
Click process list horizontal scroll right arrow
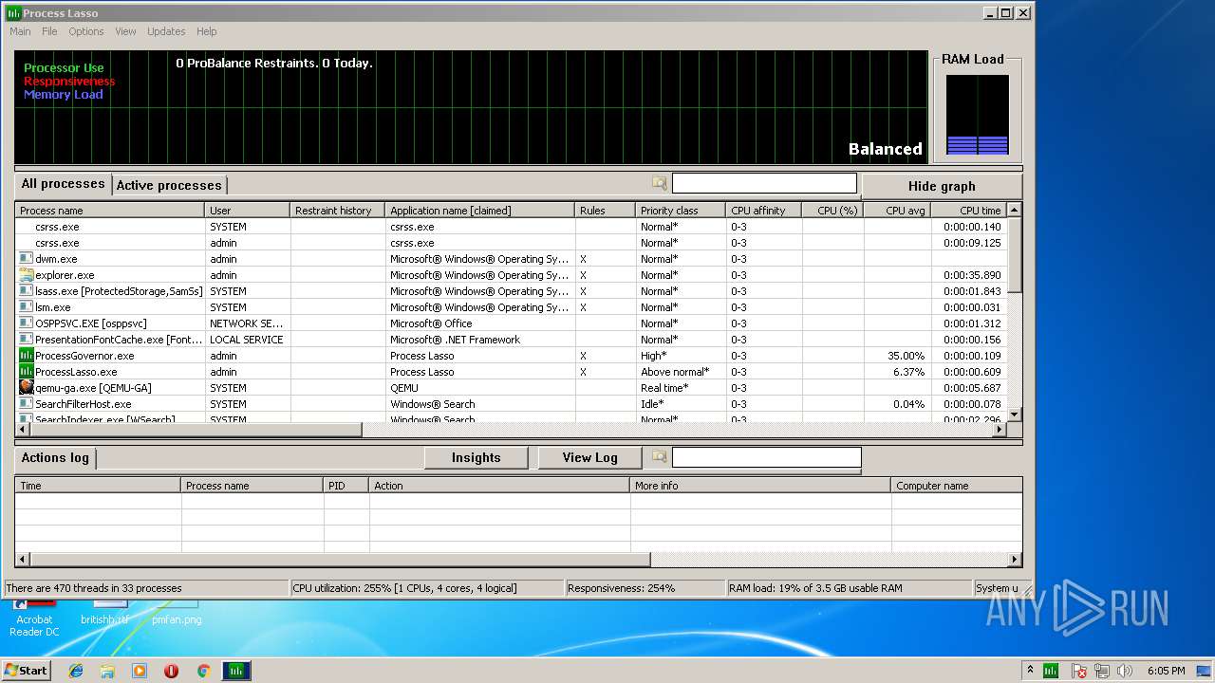[x=999, y=430]
